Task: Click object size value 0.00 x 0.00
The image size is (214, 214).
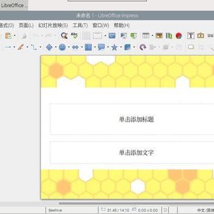Action: tap(148, 210)
